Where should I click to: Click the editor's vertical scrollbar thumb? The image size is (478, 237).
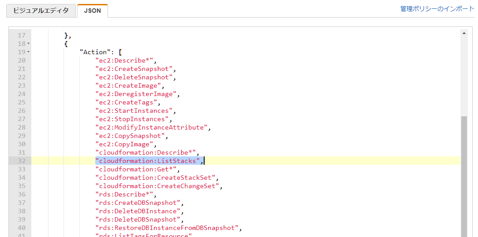pos(464,176)
